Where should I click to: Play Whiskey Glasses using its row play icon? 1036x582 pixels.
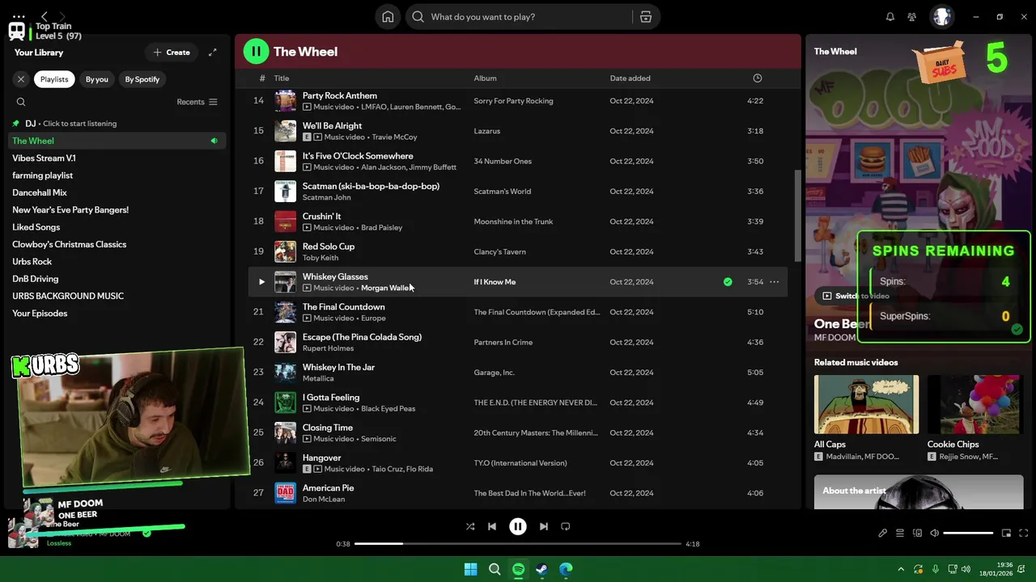point(261,282)
